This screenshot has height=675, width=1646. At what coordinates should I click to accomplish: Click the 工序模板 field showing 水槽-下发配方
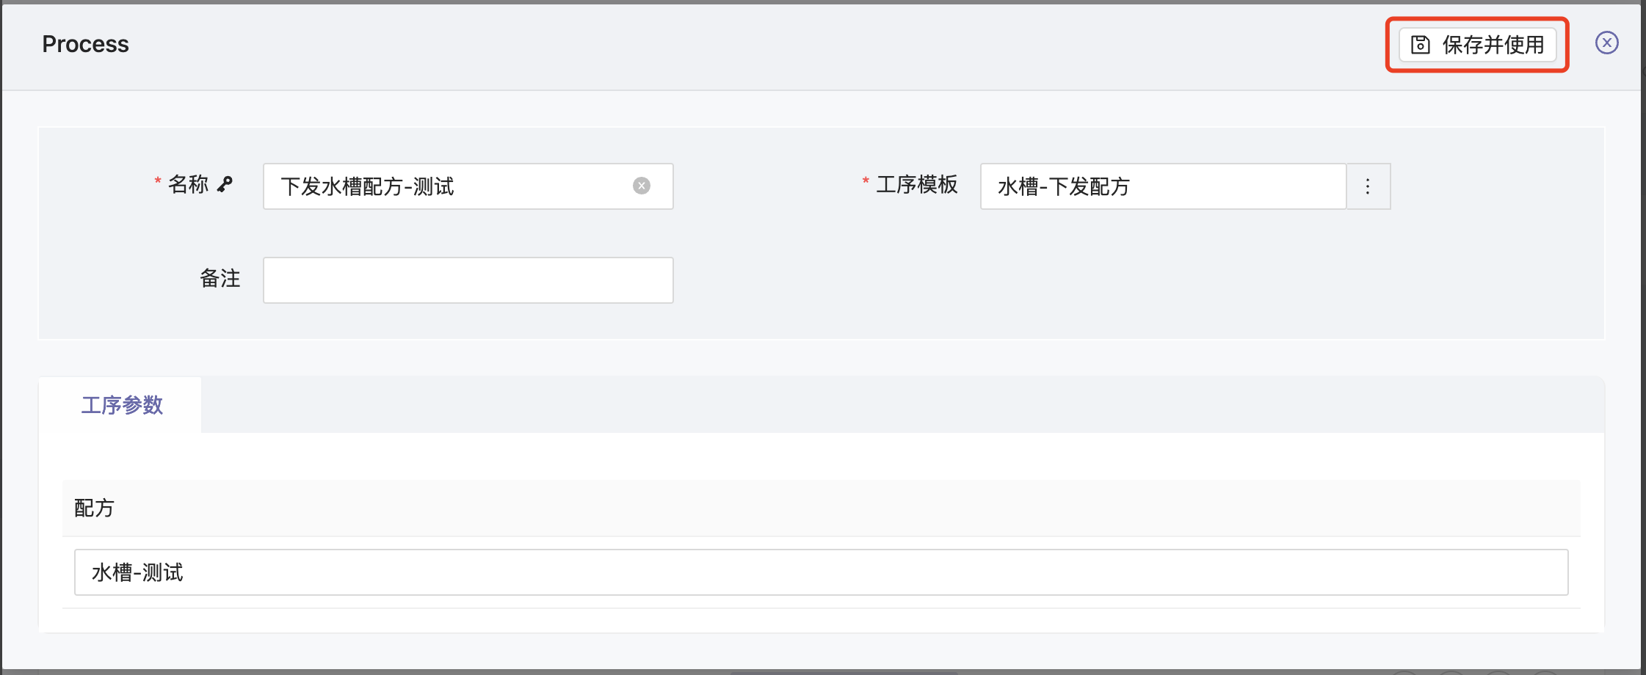tap(1161, 186)
